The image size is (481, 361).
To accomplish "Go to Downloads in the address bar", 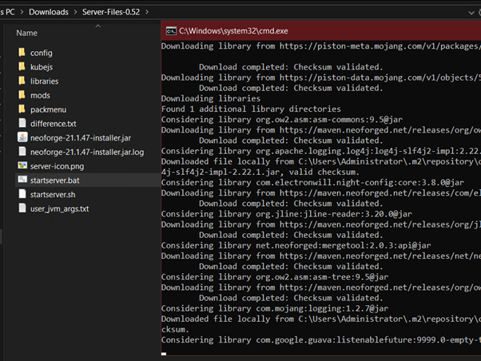I will point(49,12).
